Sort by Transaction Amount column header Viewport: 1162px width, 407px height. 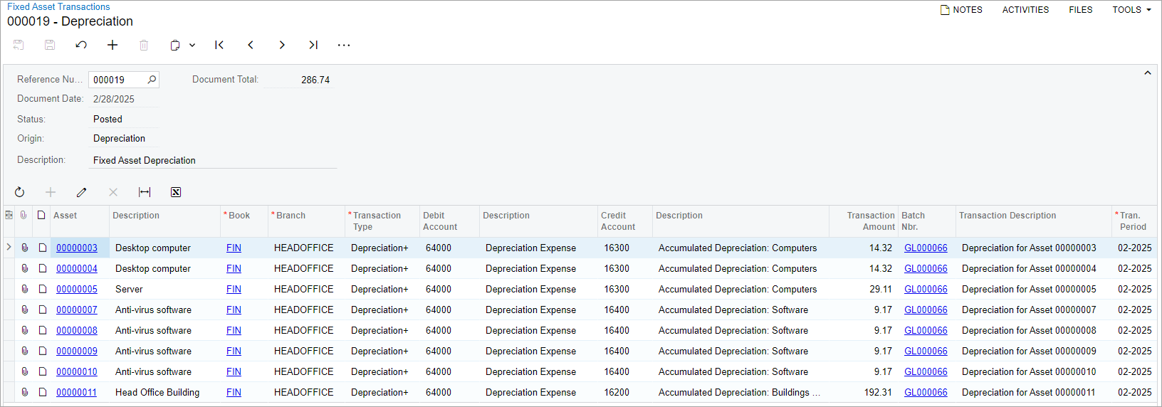point(870,221)
